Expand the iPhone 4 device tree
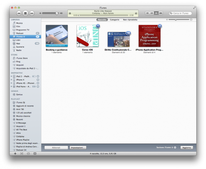The image size is (206, 169). click(12, 80)
